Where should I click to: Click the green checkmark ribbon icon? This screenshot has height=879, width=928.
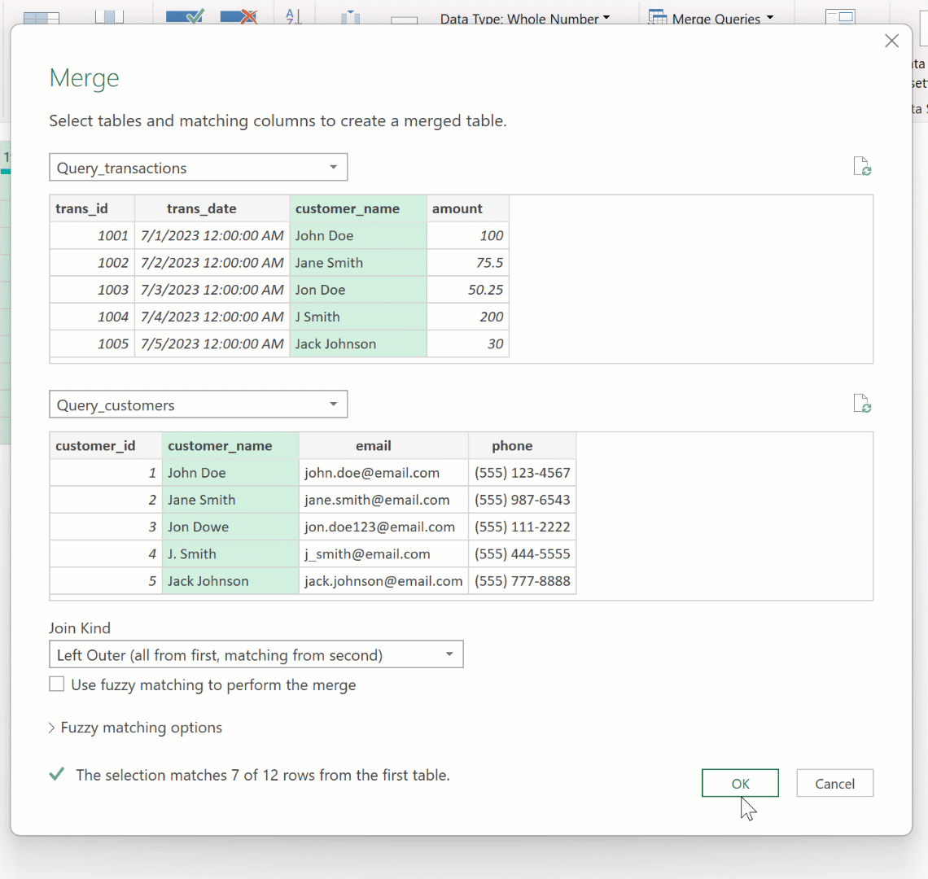point(185,16)
